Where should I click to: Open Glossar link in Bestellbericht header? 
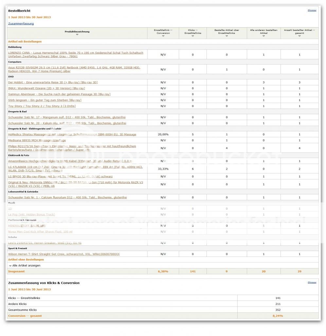click(312, 10)
